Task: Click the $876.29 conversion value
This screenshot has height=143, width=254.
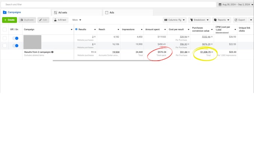Action: [206, 44]
